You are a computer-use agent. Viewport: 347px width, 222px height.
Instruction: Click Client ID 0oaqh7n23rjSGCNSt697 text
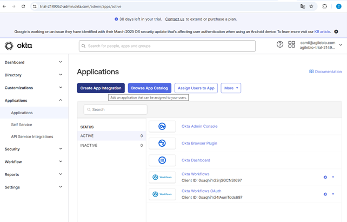pyautogui.click(x=211, y=180)
